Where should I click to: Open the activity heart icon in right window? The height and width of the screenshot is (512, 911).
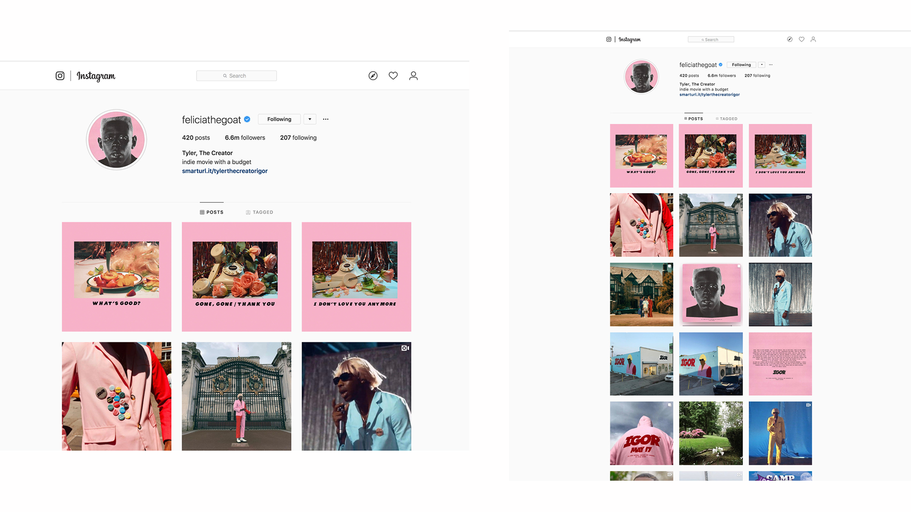801,39
